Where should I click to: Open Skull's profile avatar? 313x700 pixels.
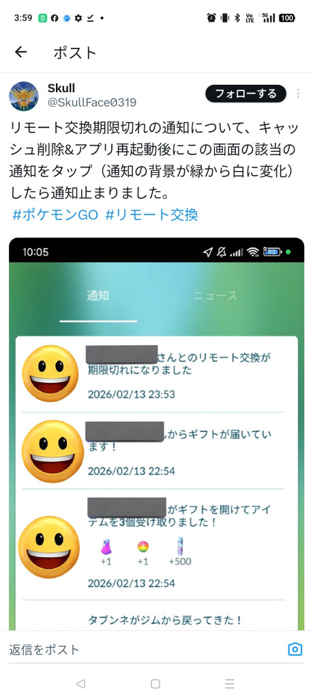coord(24,96)
